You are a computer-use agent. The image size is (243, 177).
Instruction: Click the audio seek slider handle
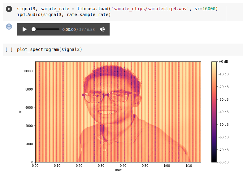click(x=33, y=29)
